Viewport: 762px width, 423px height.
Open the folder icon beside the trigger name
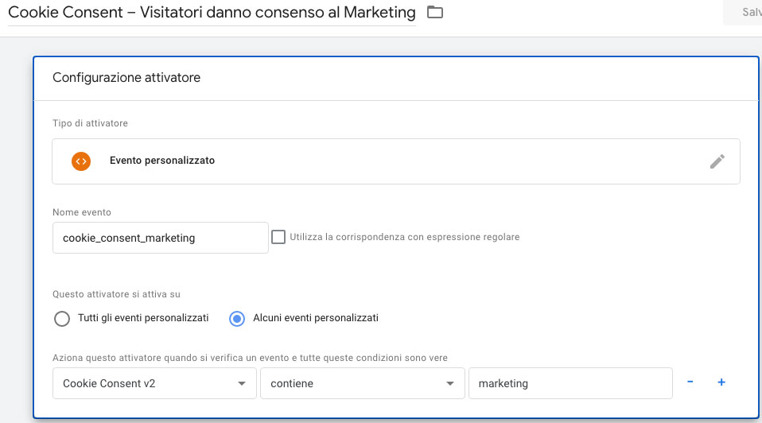(435, 13)
